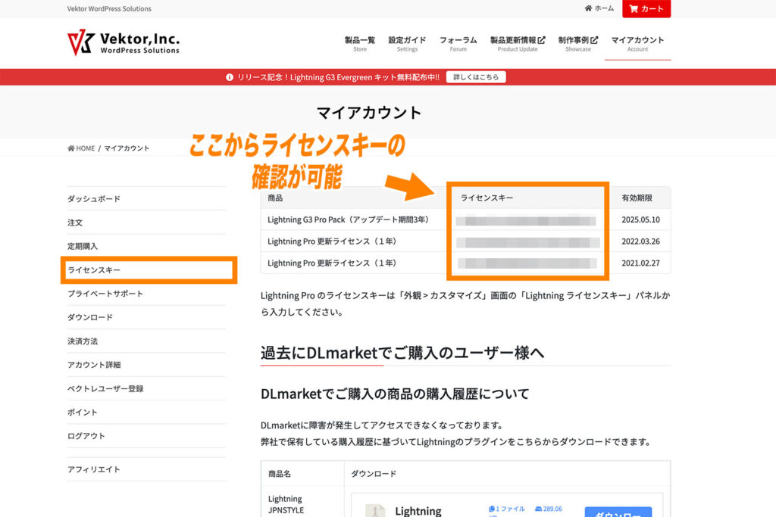
Task: Click the 詳しくはこちら banner button
Action: [x=476, y=76]
